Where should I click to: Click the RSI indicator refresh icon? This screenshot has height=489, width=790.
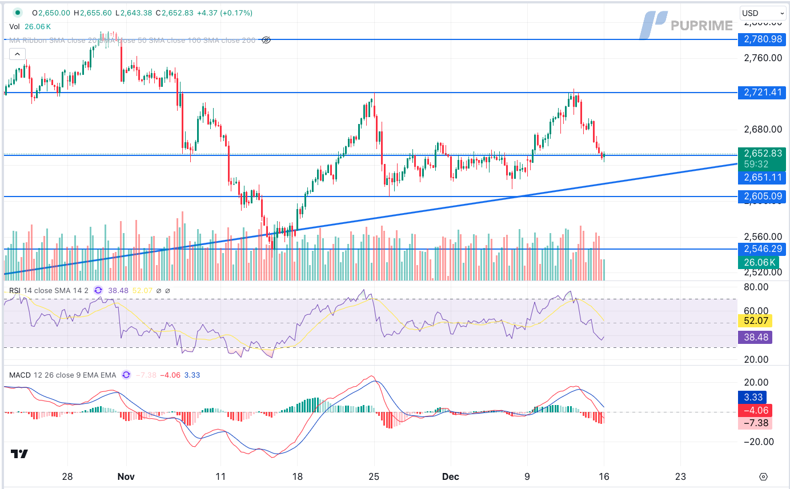point(98,290)
